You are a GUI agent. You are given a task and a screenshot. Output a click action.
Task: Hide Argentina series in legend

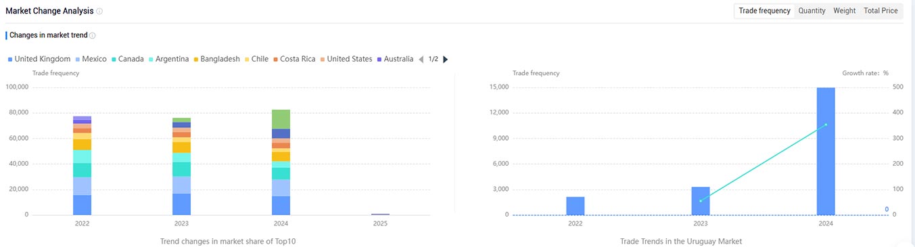168,60
